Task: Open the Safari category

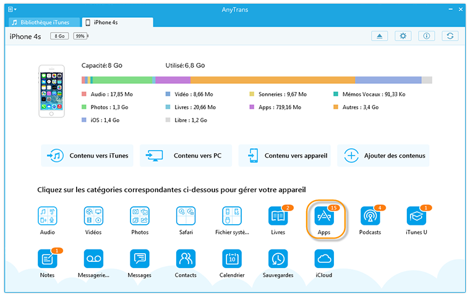Action: 186,216
